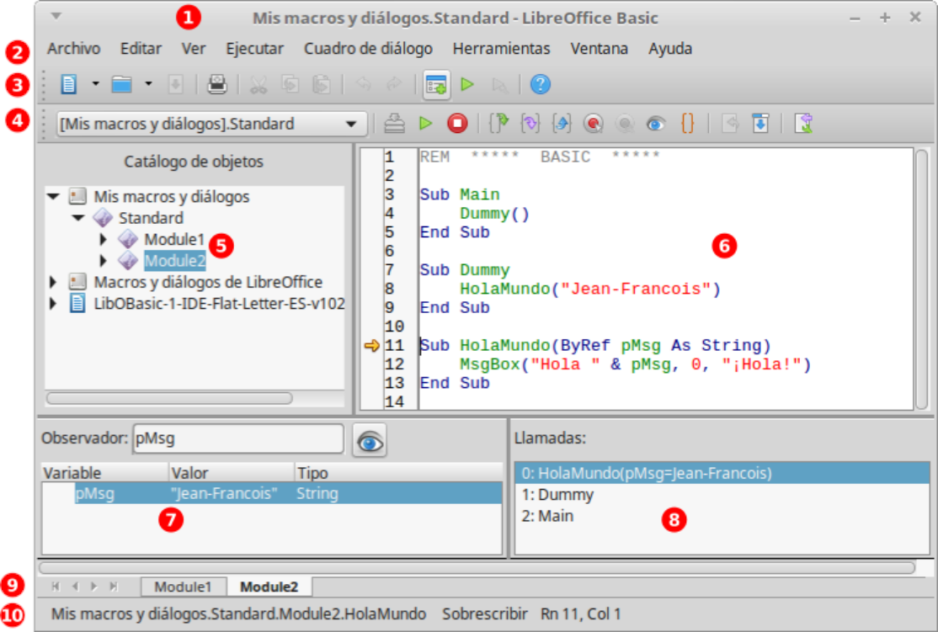Click the object catalog horizontal scrollbar
938x632 pixels.
coord(169,397)
